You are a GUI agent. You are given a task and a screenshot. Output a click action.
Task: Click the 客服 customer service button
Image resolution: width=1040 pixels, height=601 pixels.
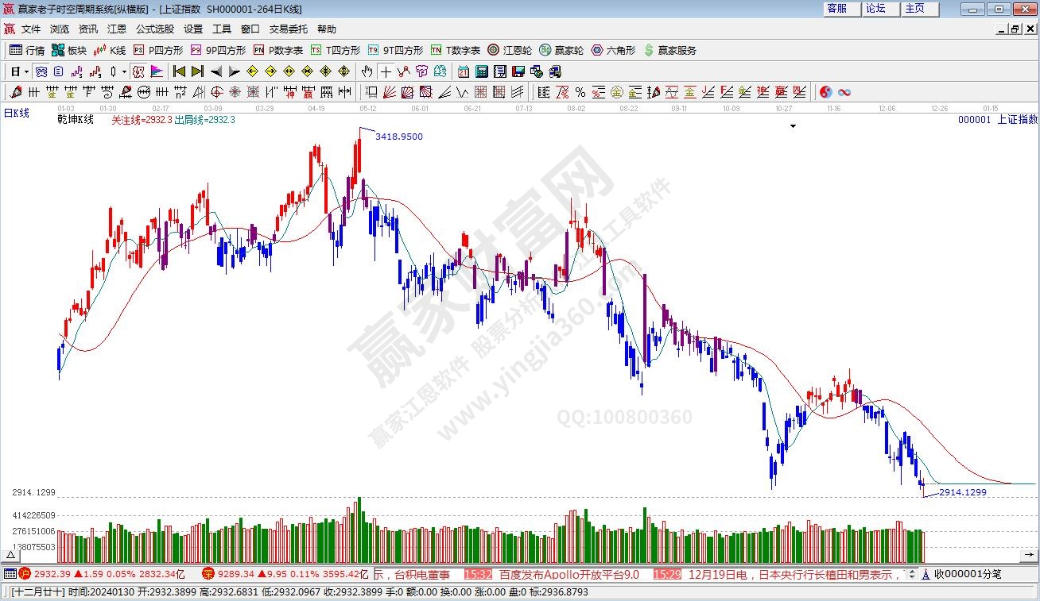pyautogui.click(x=837, y=9)
